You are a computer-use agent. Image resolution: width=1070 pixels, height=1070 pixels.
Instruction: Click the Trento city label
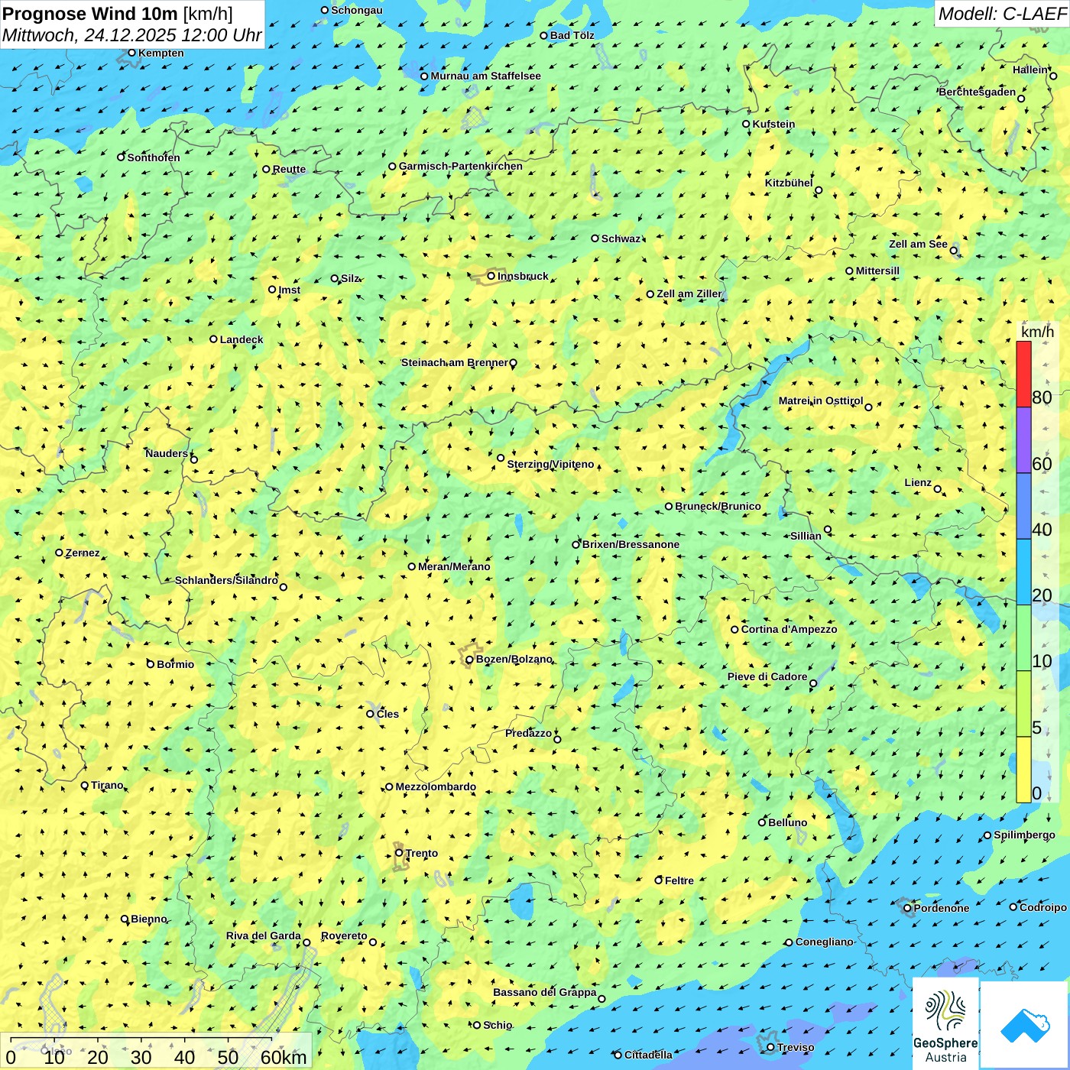pos(421,853)
